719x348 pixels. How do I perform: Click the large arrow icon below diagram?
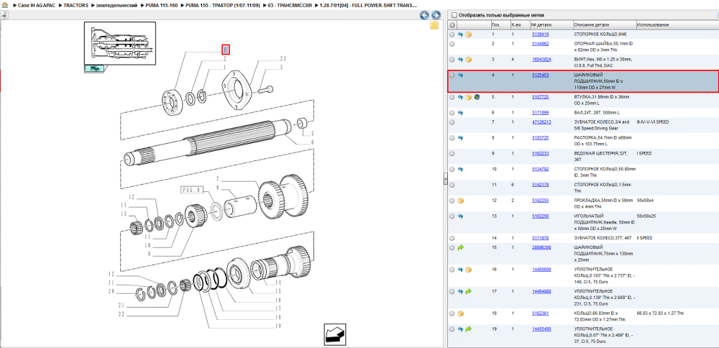point(335,334)
